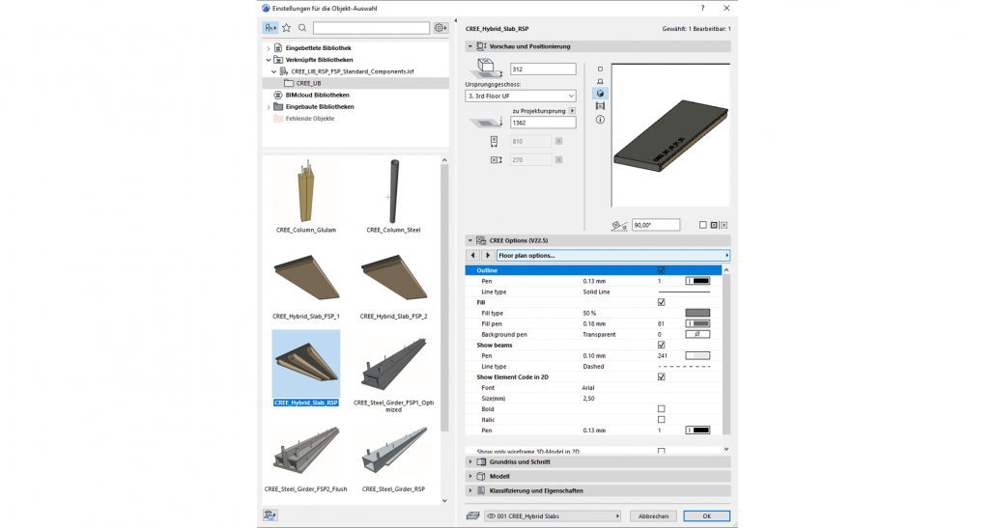Select the 3D view preview icon
Image resolution: width=995 pixels, height=528 pixels.
600,94
